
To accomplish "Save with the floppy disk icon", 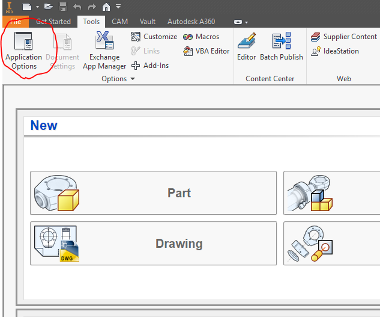I will [x=63, y=7].
